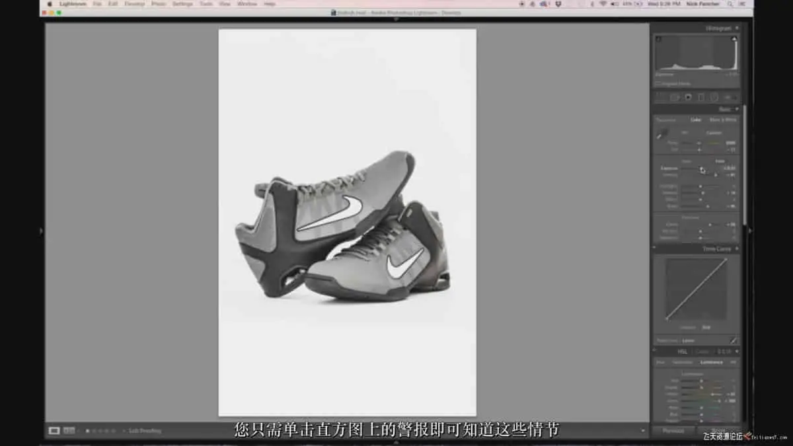Toggle the shadow clipping indicator on histogram
Image resolution: width=793 pixels, height=446 pixels.
pyautogui.click(x=658, y=39)
